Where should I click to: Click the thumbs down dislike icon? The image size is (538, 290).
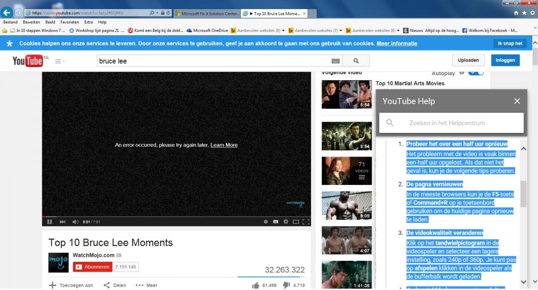(x=286, y=285)
